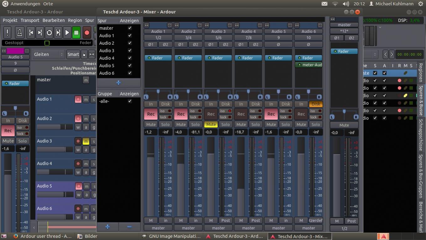The width and height of the screenshot is (426, 240).
Task: Unmute the Audio 3 mixer strip
Action: click(211, 125)
